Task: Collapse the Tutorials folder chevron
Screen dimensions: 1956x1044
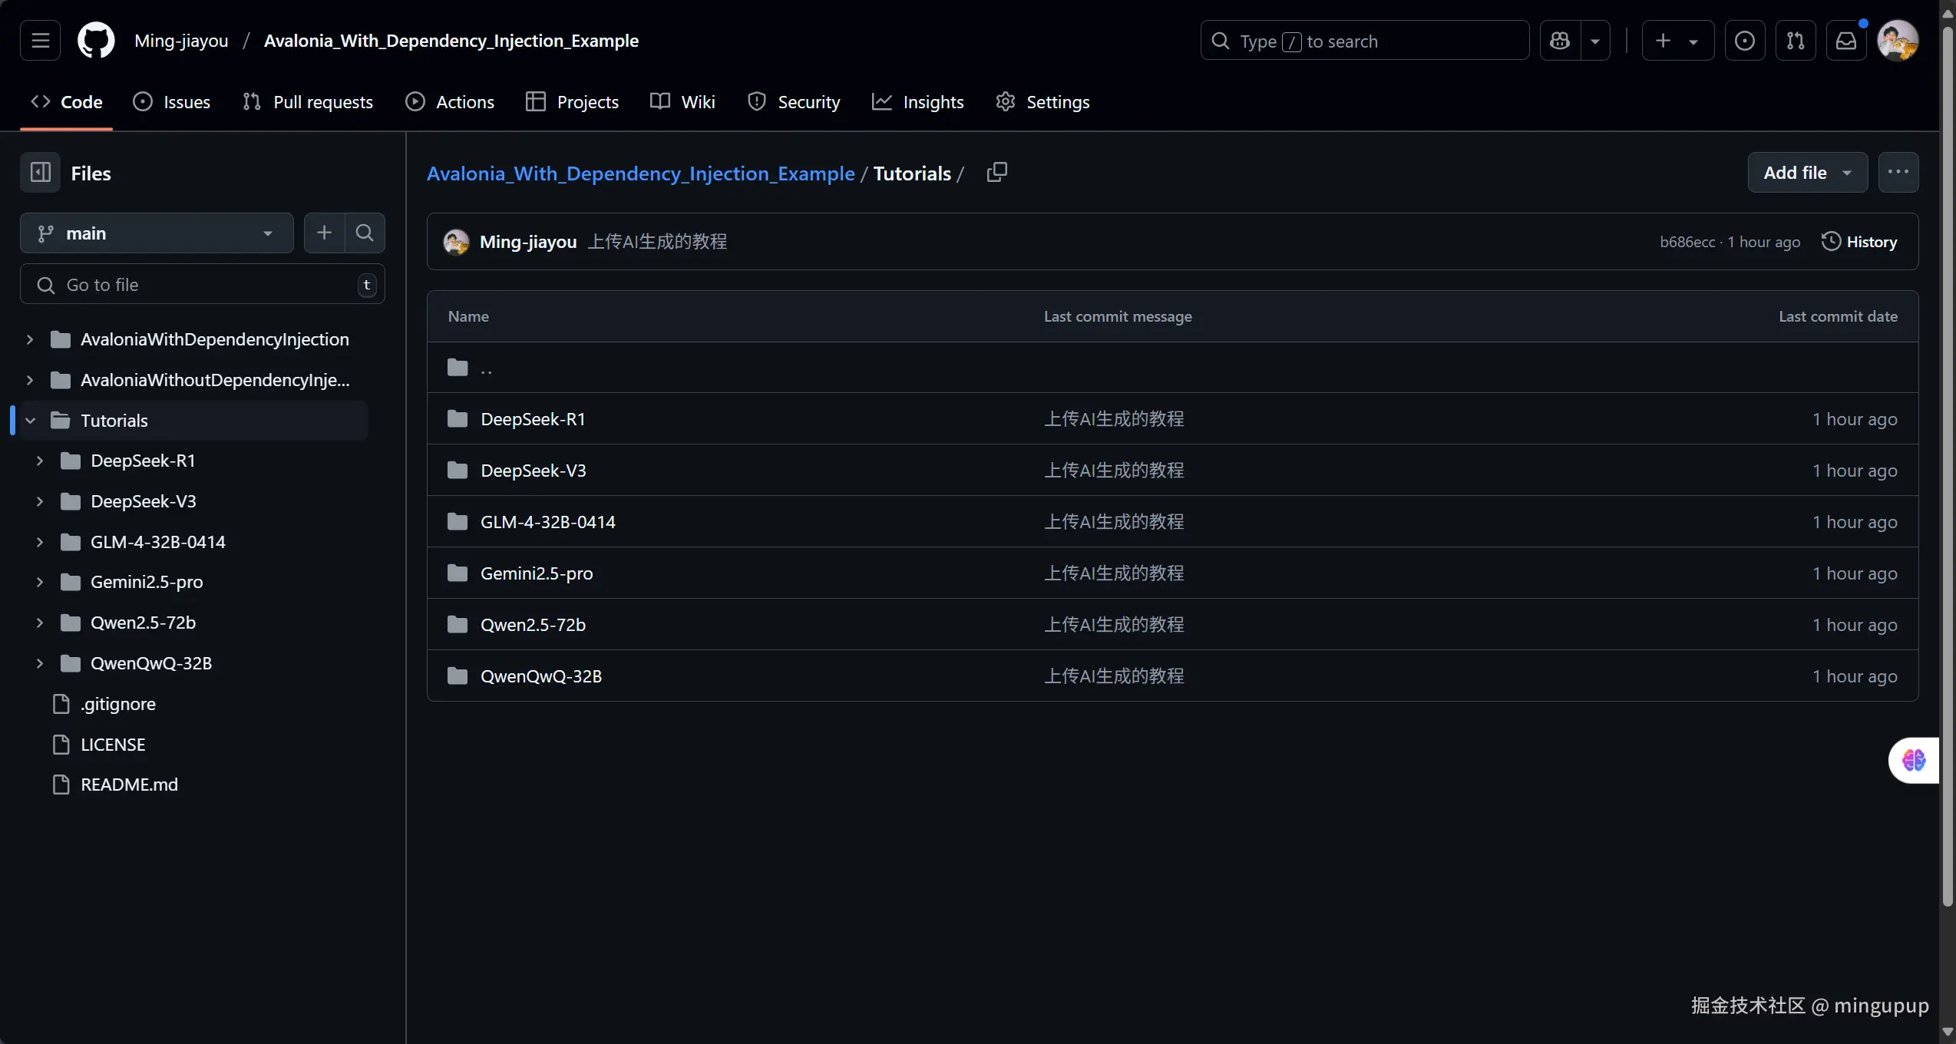Action: [x=30, y=420]
